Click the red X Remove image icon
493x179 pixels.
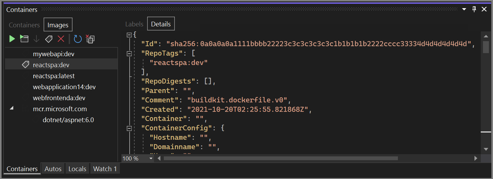point(61,39)
